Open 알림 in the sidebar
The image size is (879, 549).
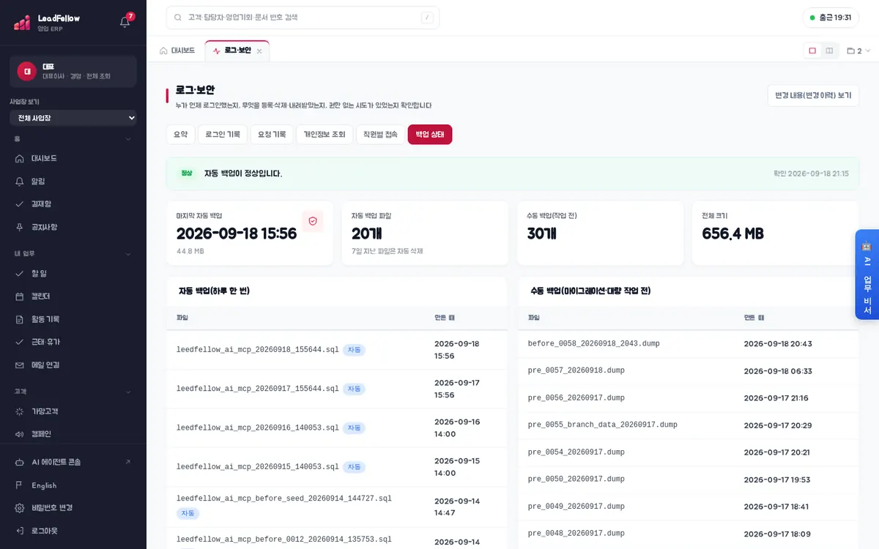click(x=73, y=181)
